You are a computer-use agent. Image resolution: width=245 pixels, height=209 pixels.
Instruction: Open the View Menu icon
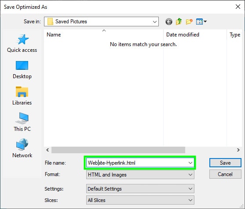pos(201,22)
